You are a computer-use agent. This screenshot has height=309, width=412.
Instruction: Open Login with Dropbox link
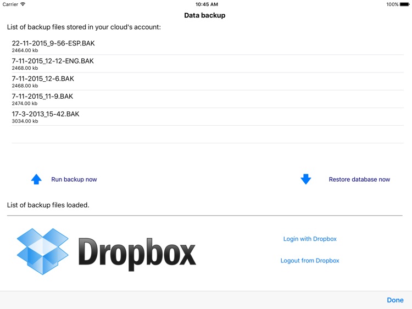pyautogui.click(x=310, y=239)
